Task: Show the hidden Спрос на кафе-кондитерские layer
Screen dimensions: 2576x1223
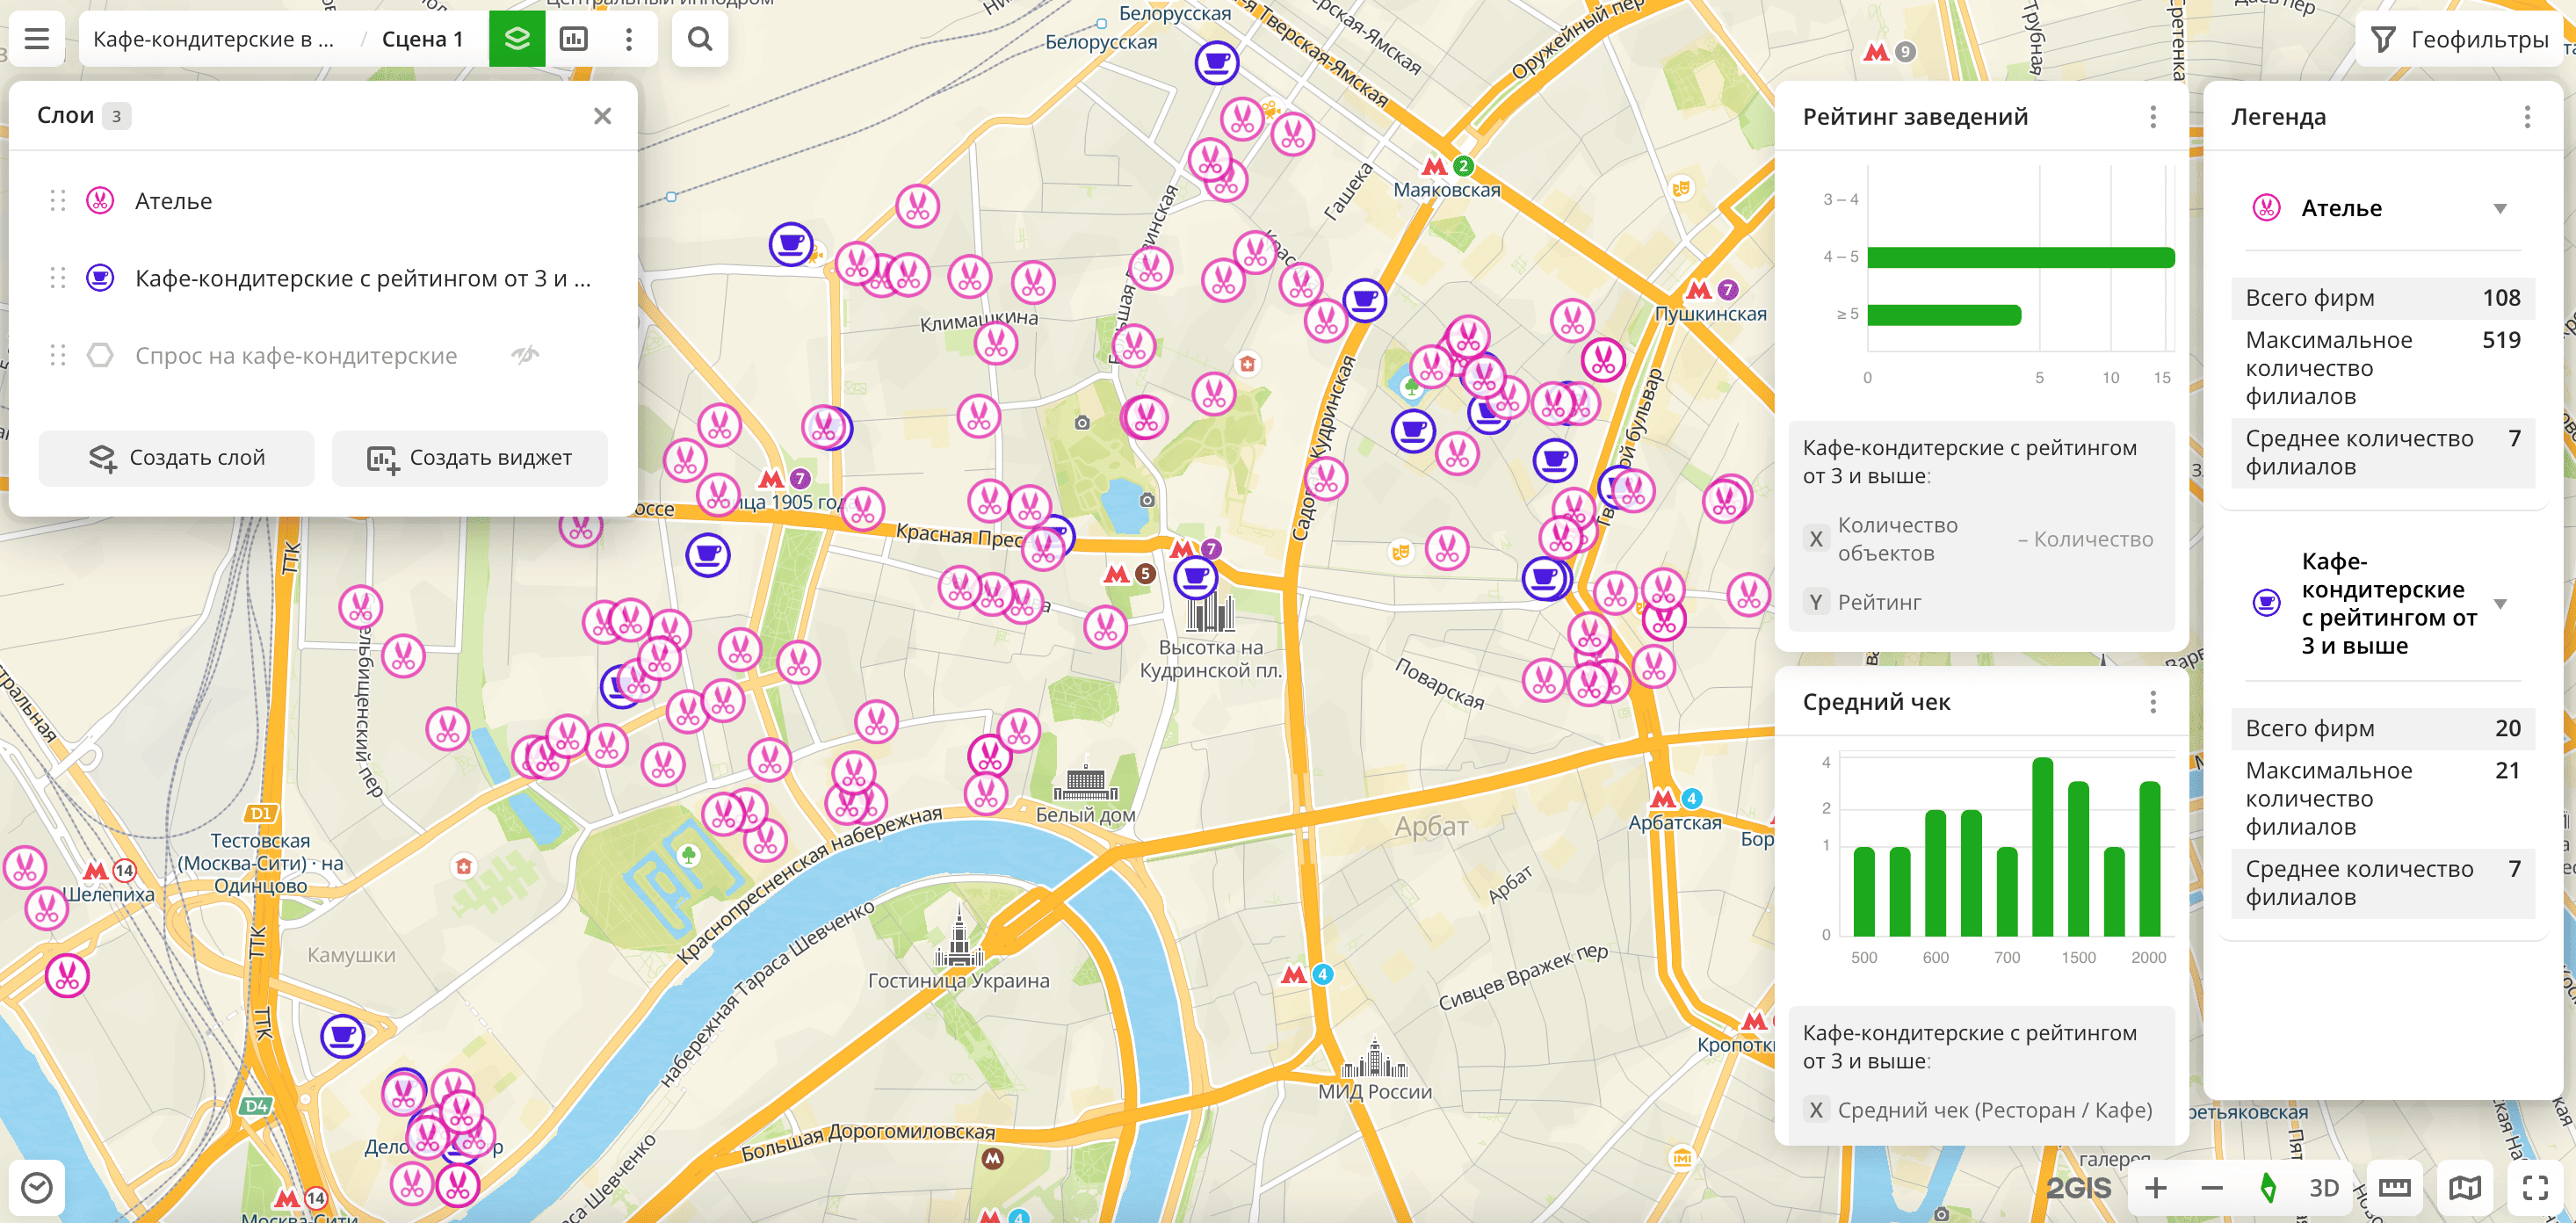Action: (x=525, y=355)
